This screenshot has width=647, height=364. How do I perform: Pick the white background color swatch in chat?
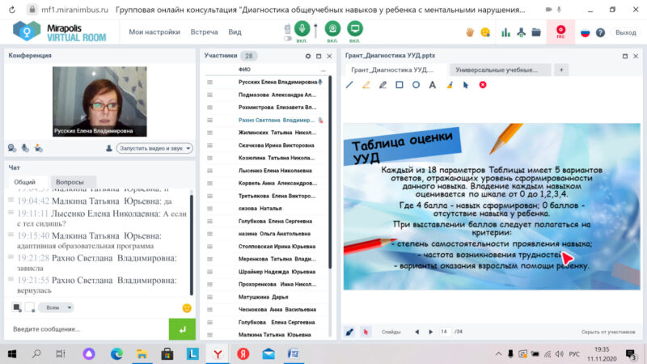(30, 307)
